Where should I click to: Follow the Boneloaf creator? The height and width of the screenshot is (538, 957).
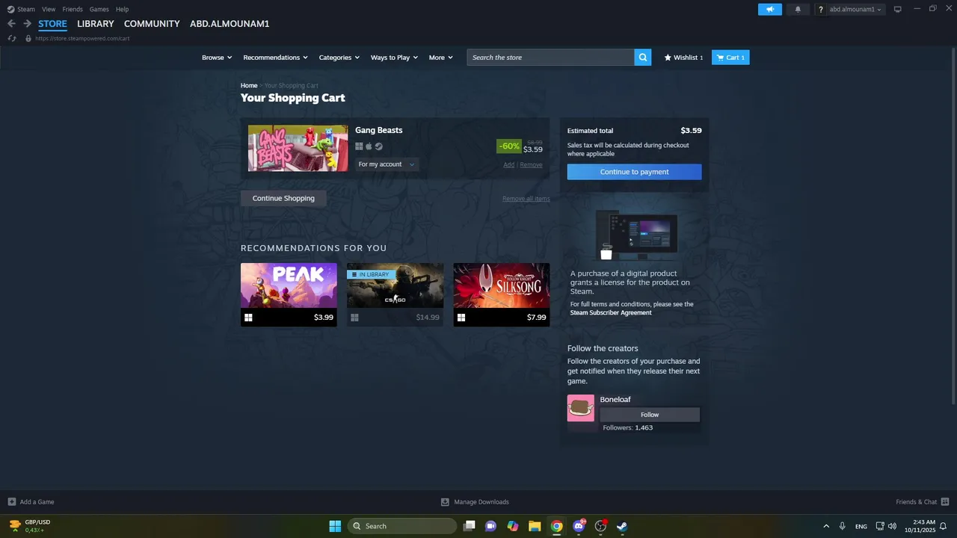point(650,415)
